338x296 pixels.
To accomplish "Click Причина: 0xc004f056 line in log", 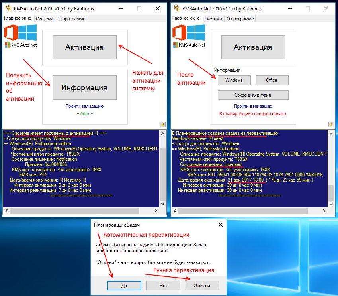I will [46, 164].
